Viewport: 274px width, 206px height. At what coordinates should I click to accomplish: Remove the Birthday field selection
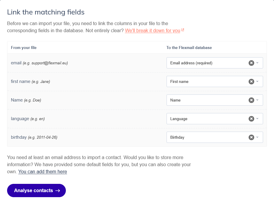pos(251,137)
